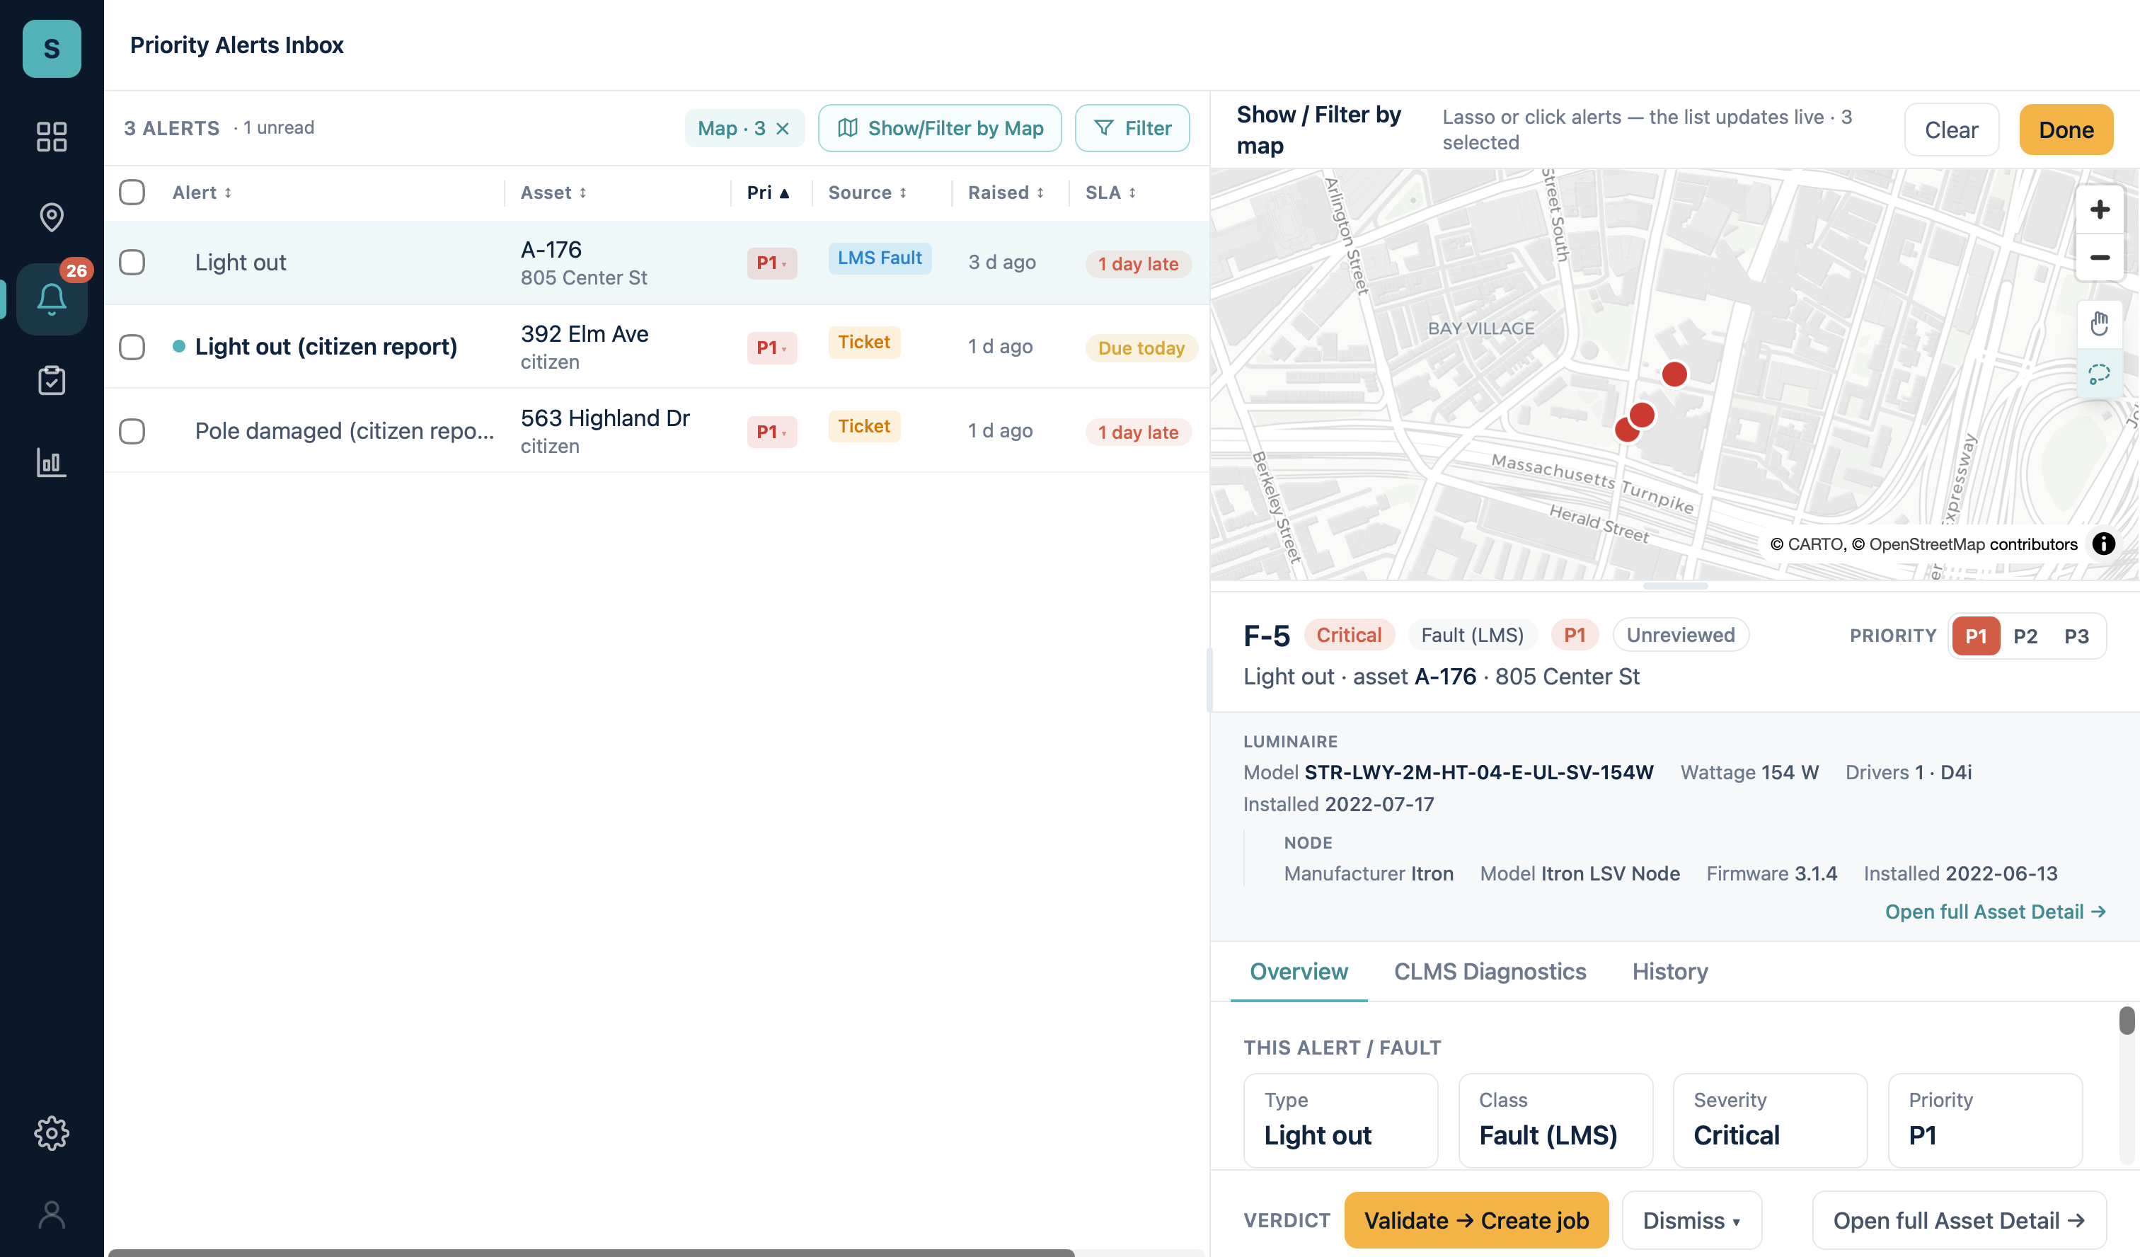Click the 563 Highland Dr asset cell
This screenshot has height=1257, width=2140.
pyautogui.click(x=604, y=430)
